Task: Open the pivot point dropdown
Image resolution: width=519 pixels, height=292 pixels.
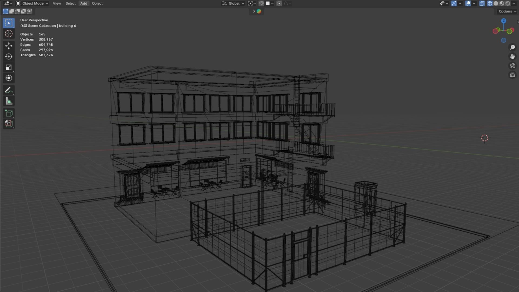Action: 252,4
